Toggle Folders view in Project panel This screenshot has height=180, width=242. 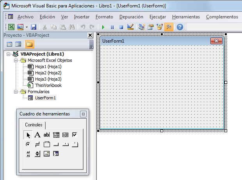(x=30, y=45)
